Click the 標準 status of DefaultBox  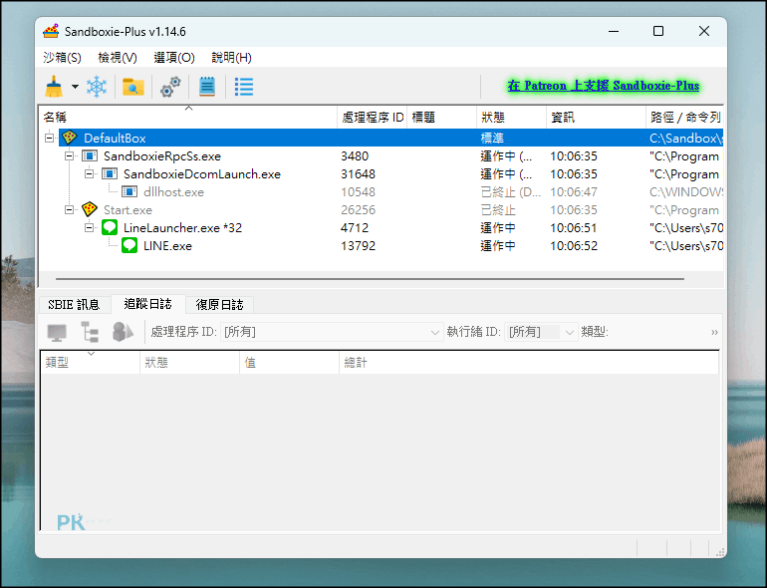492,139
